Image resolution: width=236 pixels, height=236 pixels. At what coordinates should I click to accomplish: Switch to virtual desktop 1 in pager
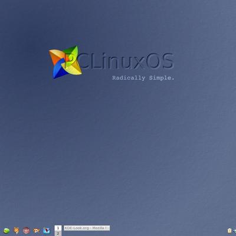click(58, 228)
